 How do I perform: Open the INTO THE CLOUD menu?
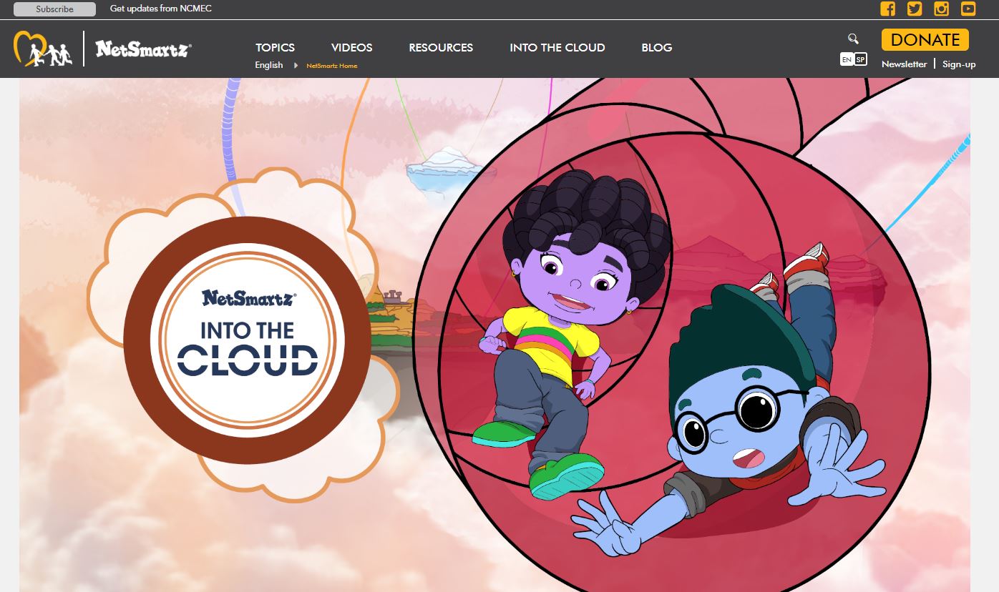[x=557, y=47]
